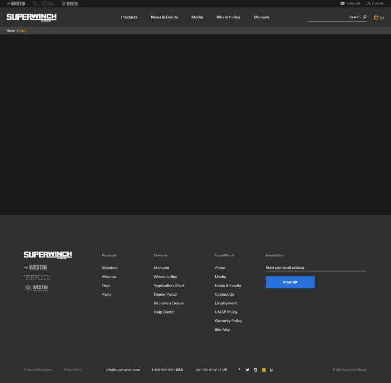
Task: Click the Tuff Bar logo in footer
Action: click(37, 277)
